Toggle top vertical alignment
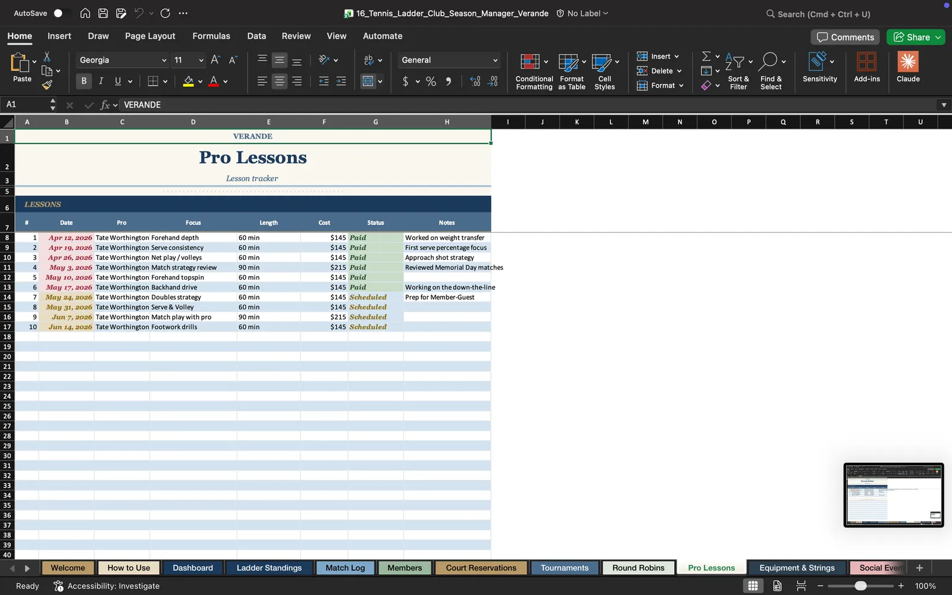Image resolution: width=952 pixels, height=595 pixels. pyautogui.click(x=262, y=58)
